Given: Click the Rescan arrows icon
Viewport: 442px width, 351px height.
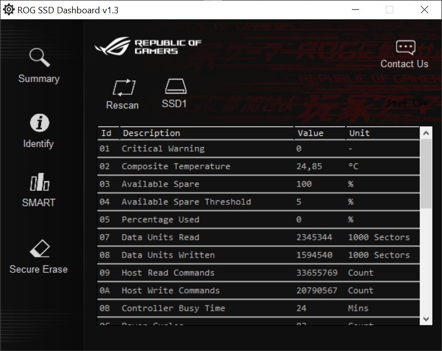Looking at the screenshot, I should point(124,88).
